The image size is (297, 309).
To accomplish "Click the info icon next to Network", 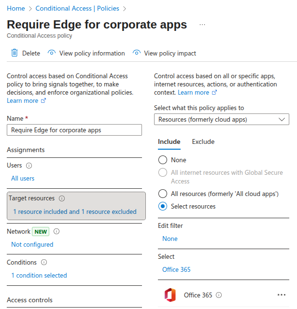I will [x=57, y=231].
